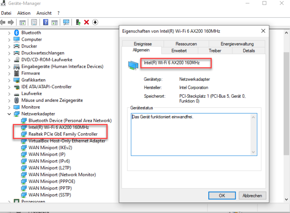Image resolution: width=290 pixels, height=213 pixels.
Task: Click the main window scrollbar down arrow
Action: (286, 199)
